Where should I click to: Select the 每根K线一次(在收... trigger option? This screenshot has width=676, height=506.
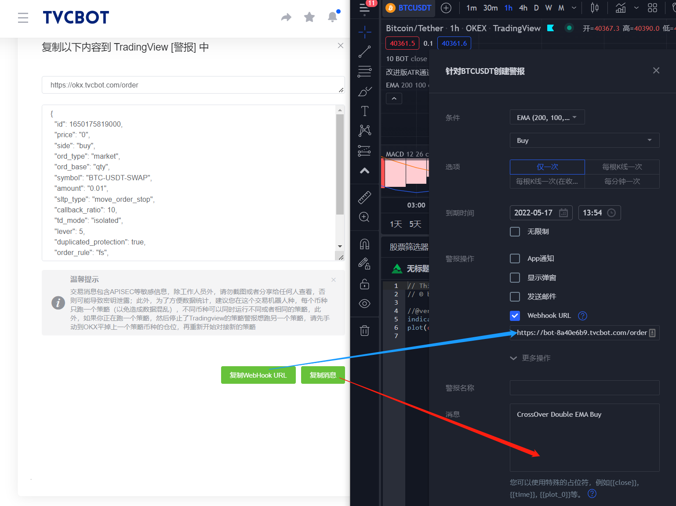coord(547,182)
